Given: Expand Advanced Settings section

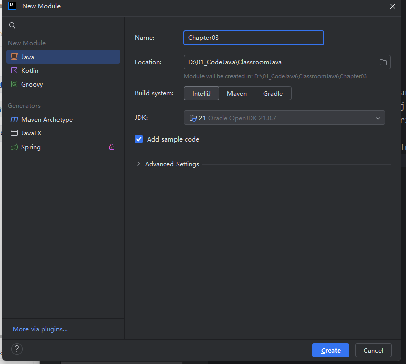Looking at the screenshot, I should pyautogui.click(x=138, y=164).
